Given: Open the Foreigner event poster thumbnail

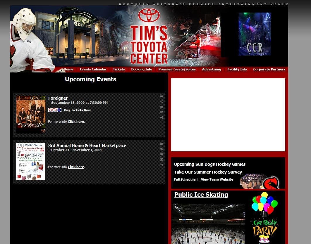Looking at the screenshot, I should click(x=31, y=115).
